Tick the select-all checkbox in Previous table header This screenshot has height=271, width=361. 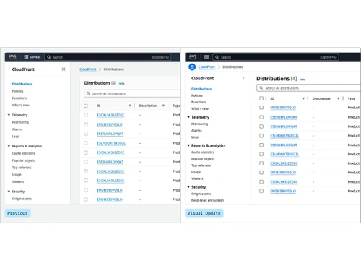point(86,106)
